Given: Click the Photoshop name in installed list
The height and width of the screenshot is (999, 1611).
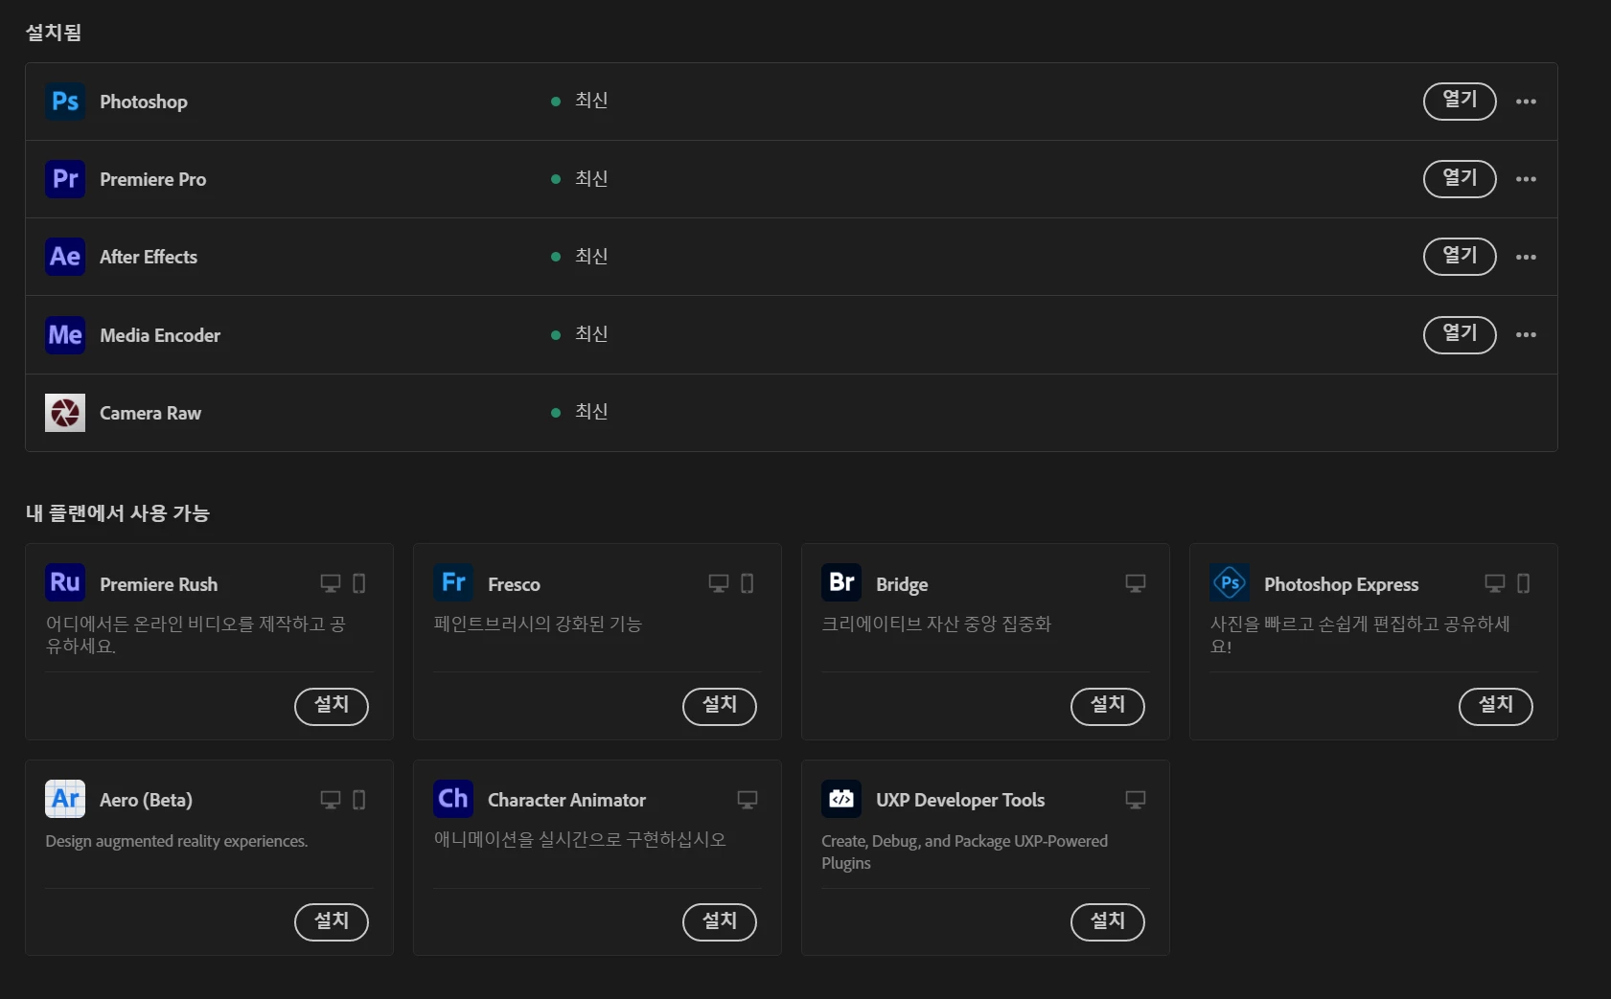Looking at the screenshot, I should click(144, 102).
